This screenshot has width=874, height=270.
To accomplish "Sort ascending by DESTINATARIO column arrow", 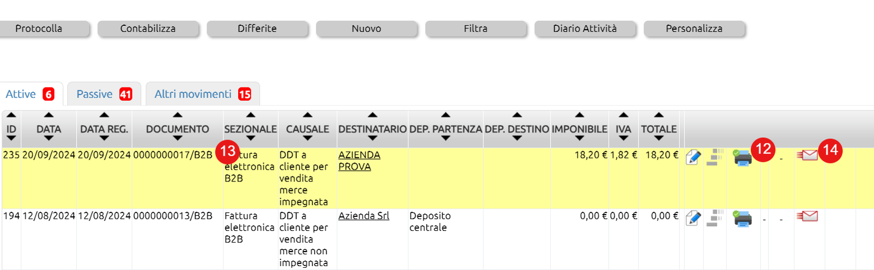I will tap(373, 115).
